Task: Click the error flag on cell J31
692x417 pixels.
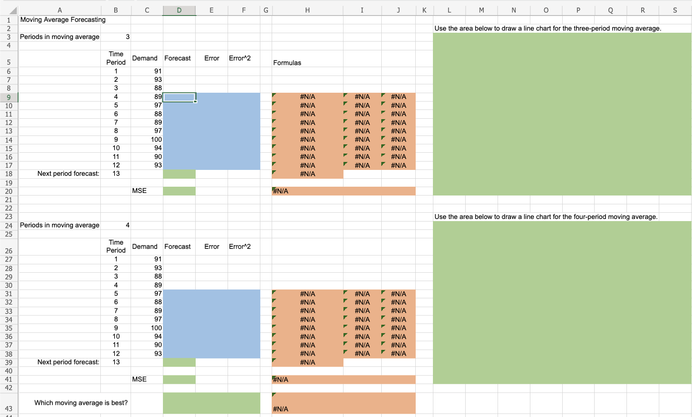Action: 383,291
